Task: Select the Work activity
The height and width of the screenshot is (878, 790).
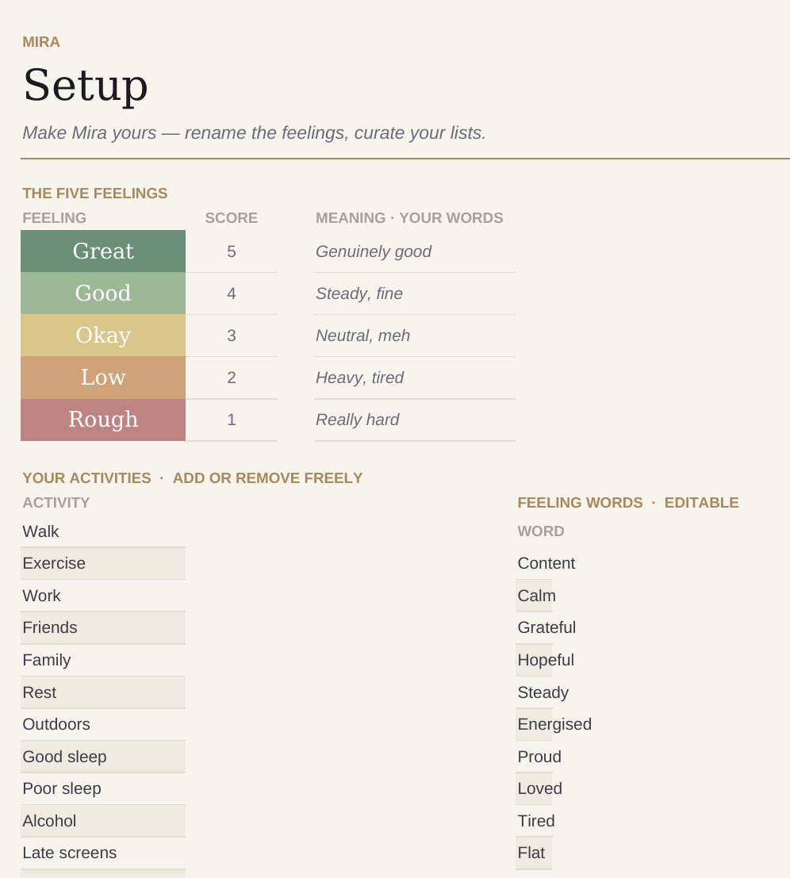Action: point(103,596)
